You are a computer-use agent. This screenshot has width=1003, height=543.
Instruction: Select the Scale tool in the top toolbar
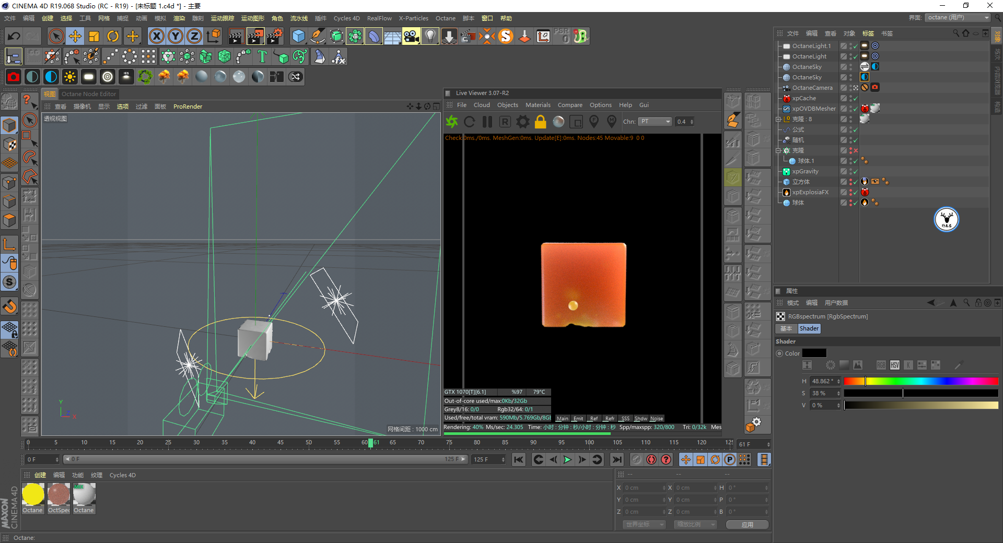[94, 36]
